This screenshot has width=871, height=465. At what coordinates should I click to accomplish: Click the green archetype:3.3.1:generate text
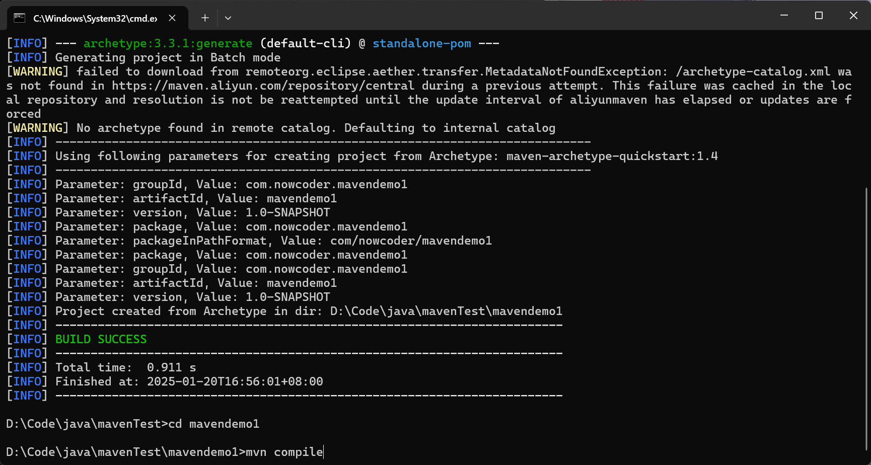pos(168,44)
